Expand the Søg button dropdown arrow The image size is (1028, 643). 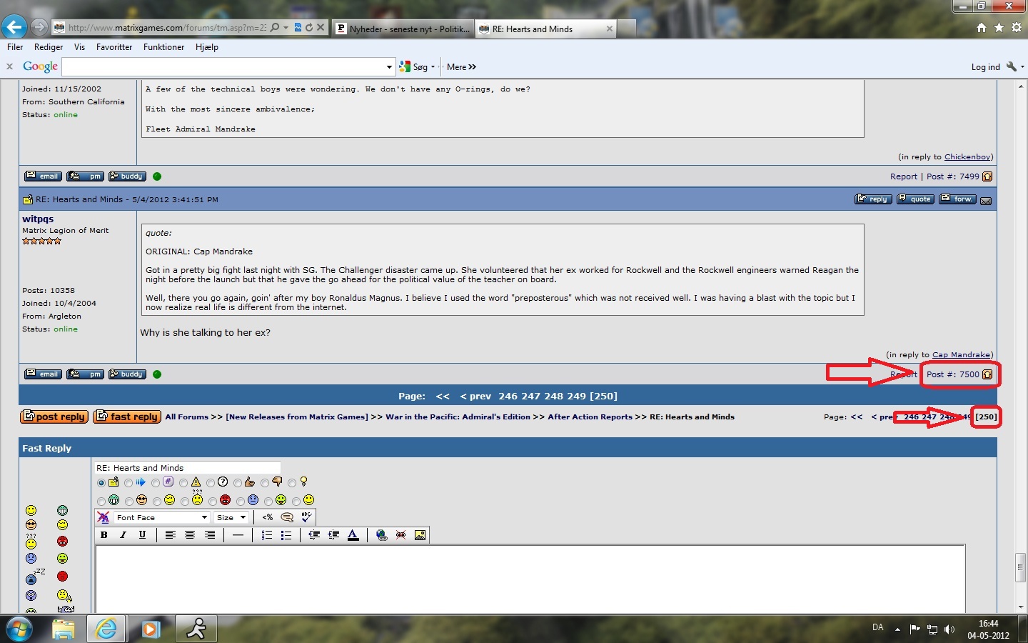433,67
